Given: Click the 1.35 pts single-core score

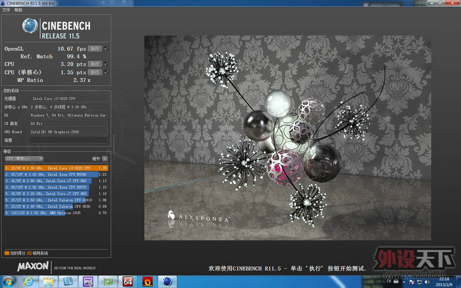Looking at the screenshot, I should (x=73, y=72).
